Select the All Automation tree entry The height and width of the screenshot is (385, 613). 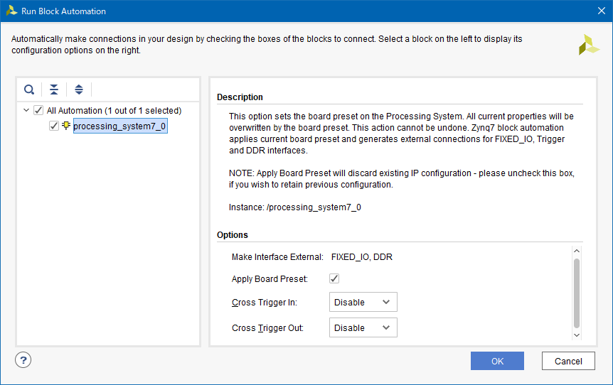point(114,111)
